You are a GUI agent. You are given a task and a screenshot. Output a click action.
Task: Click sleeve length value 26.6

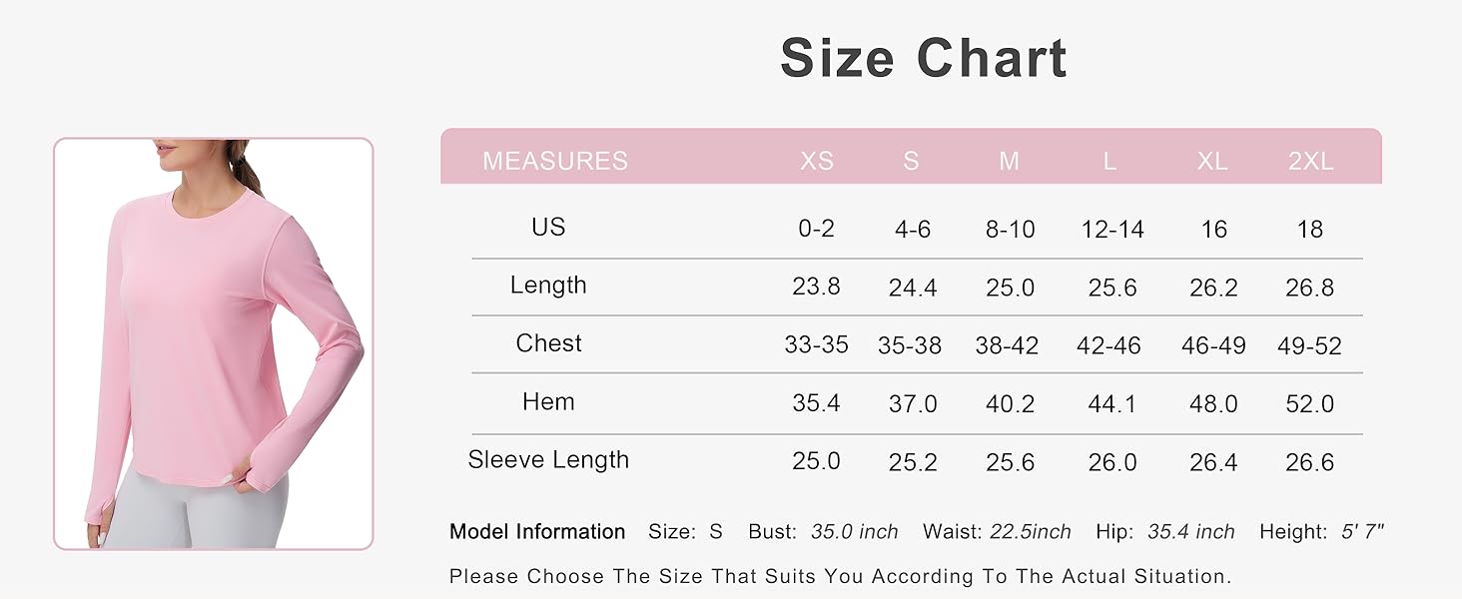click(1310, 462)
